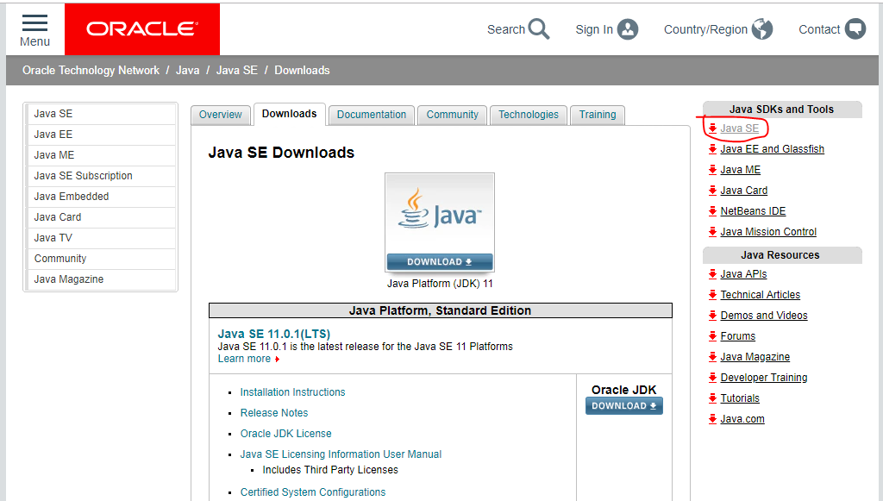The image size is (883, 501).
Task: Select Java EE in left sidebar
Action: [102, 135]
